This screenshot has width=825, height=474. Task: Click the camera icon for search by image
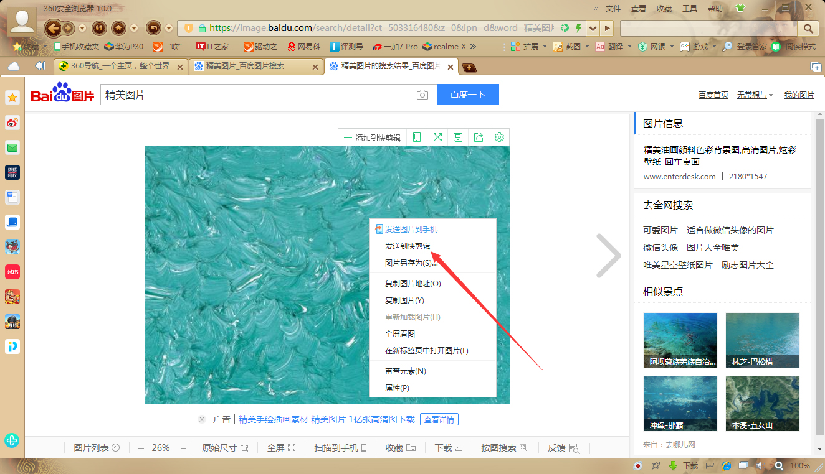(422, 95)
